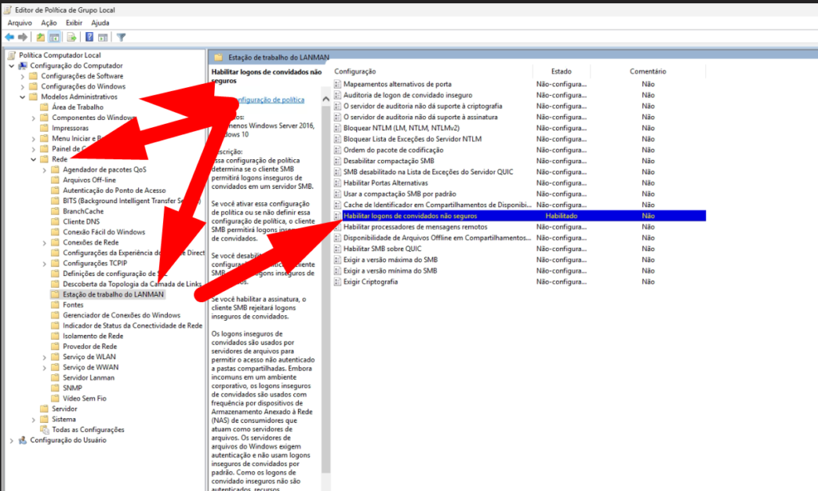Expand the Configurações de Software node
The width and height of the screenshot is (818, 491).
pos(22,76)
